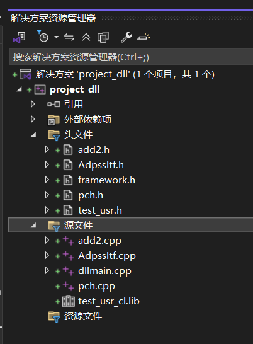This screenshot has height=344, width=253.
Task: Expand the dllmain.cpp node
Action: tap(47, 270)
